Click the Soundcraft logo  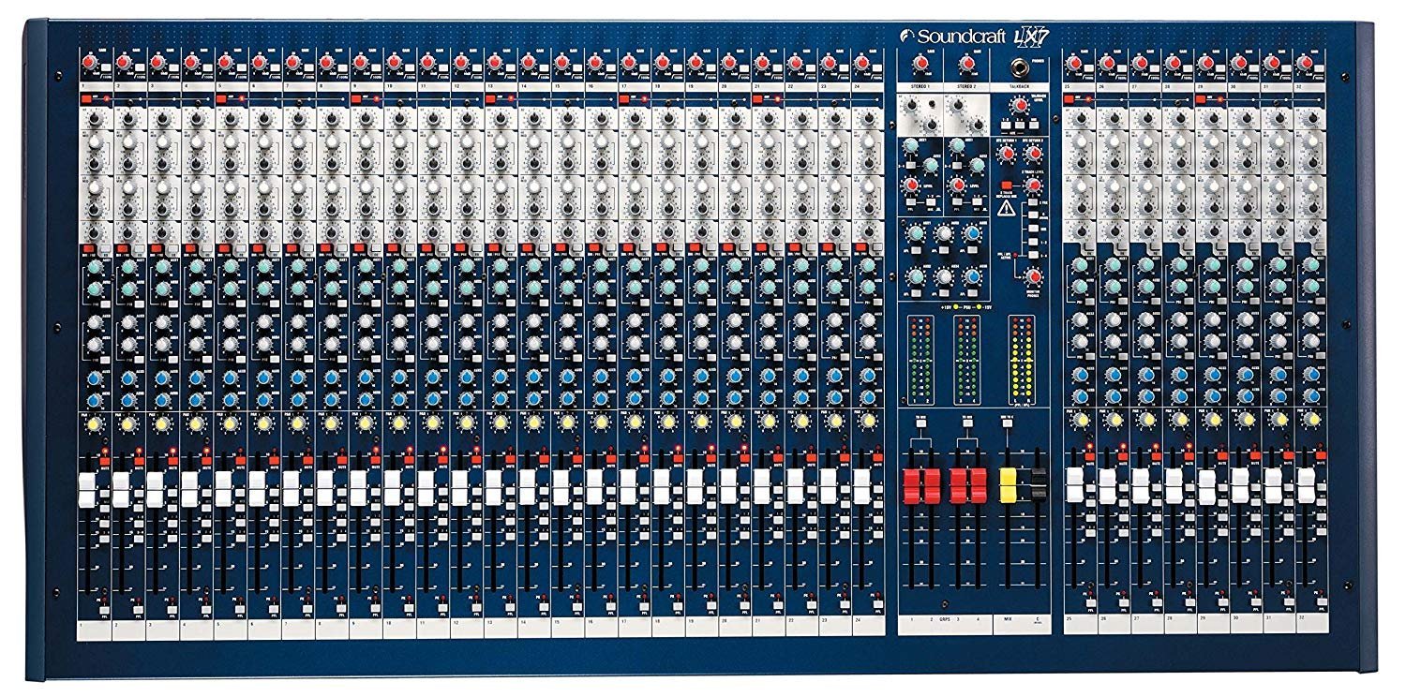954,35
